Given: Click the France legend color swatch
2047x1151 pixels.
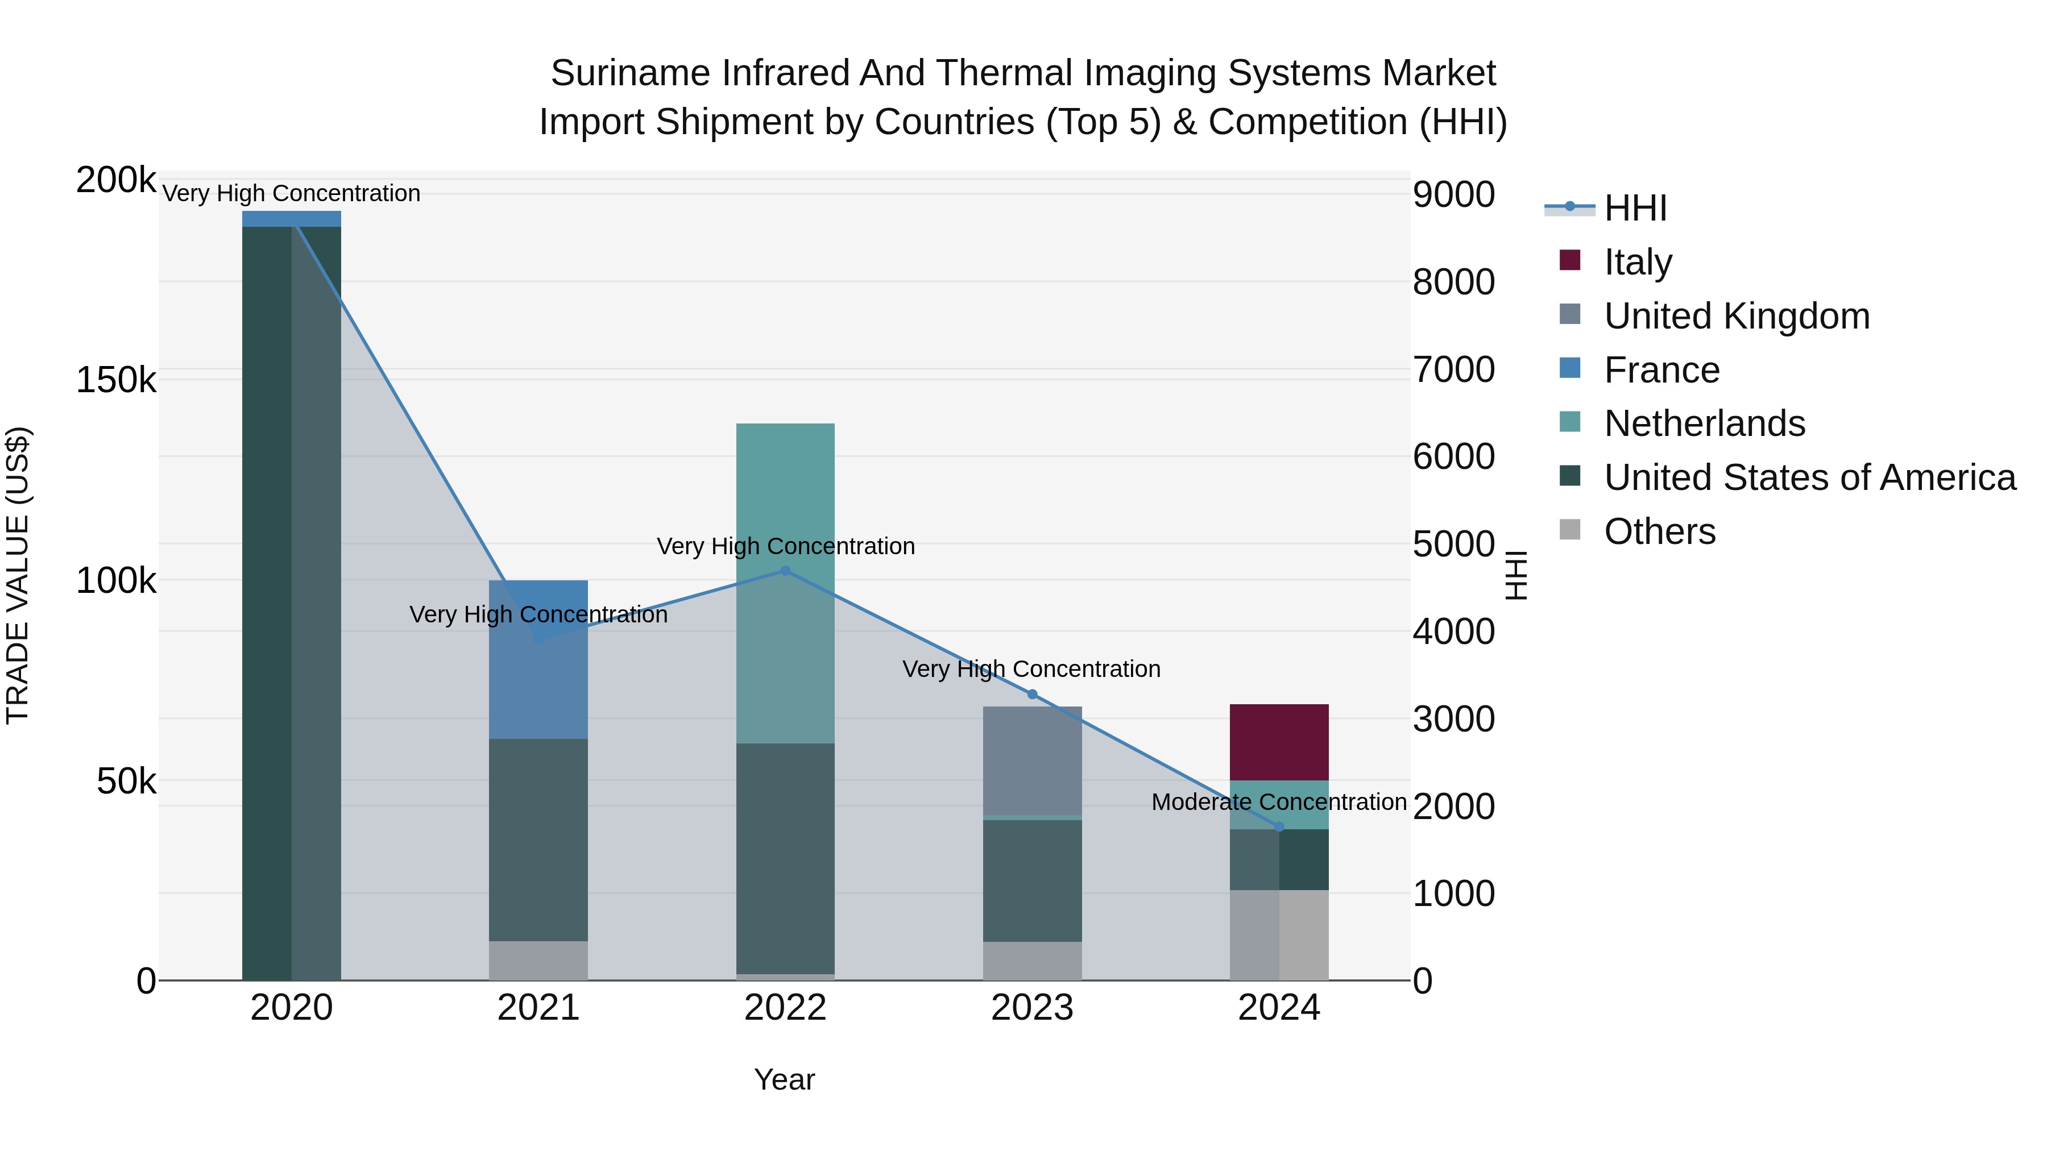Looking at the screenshot, I should click(x=1570, y=368).
